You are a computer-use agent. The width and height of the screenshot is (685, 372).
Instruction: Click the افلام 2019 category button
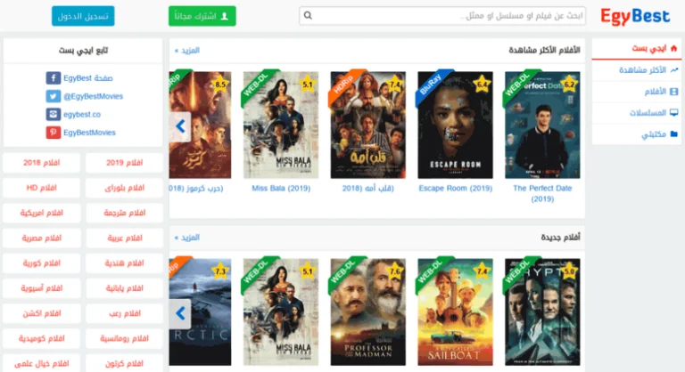pyautogui.click(x=124, y=163)
